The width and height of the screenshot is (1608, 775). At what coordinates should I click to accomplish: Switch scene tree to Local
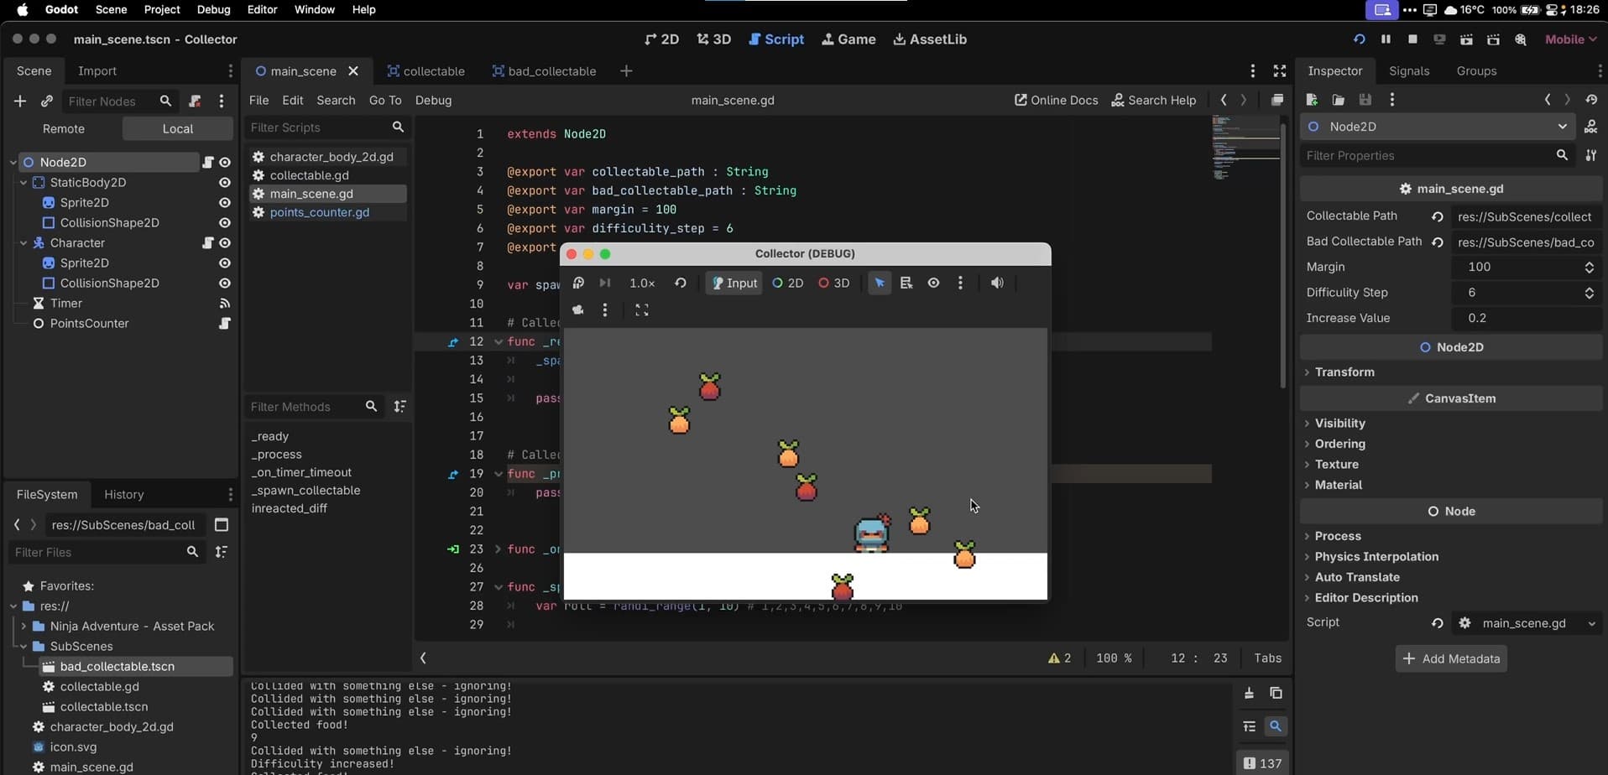coord(178,129)
